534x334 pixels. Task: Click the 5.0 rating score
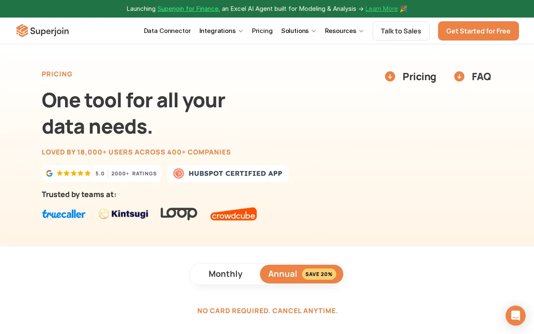click(x=100, y=174)
